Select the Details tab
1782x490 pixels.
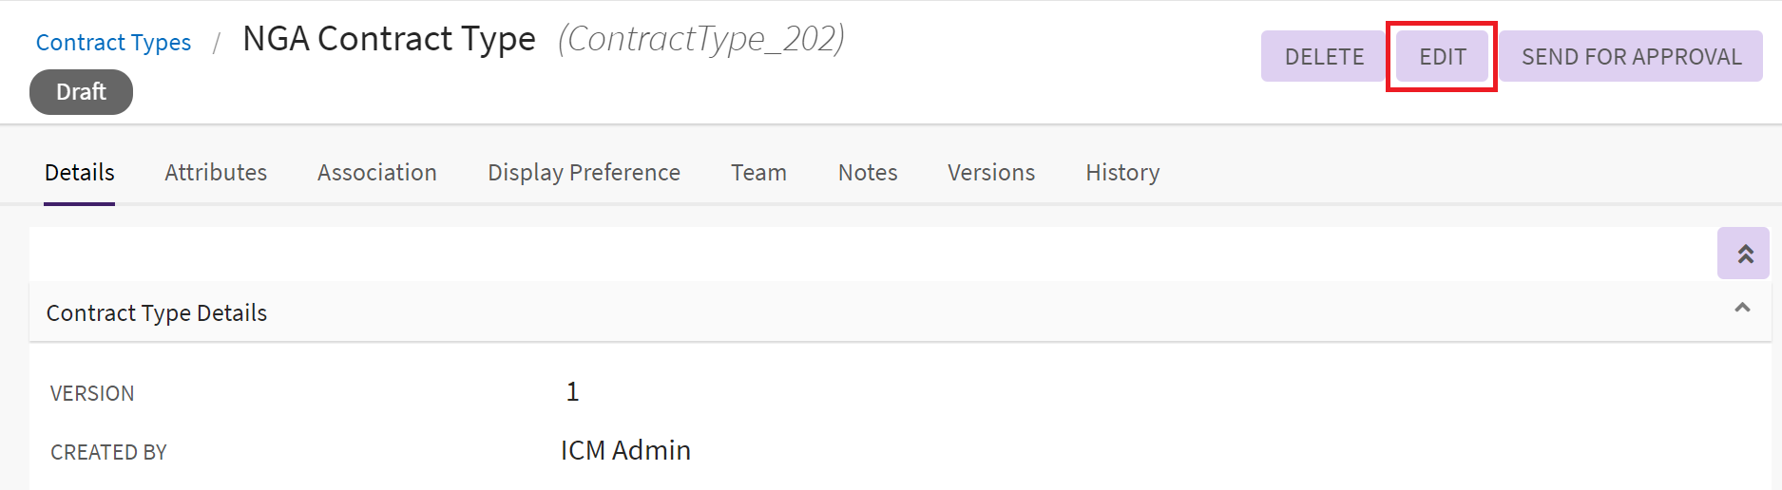click(x=80, y=172)
